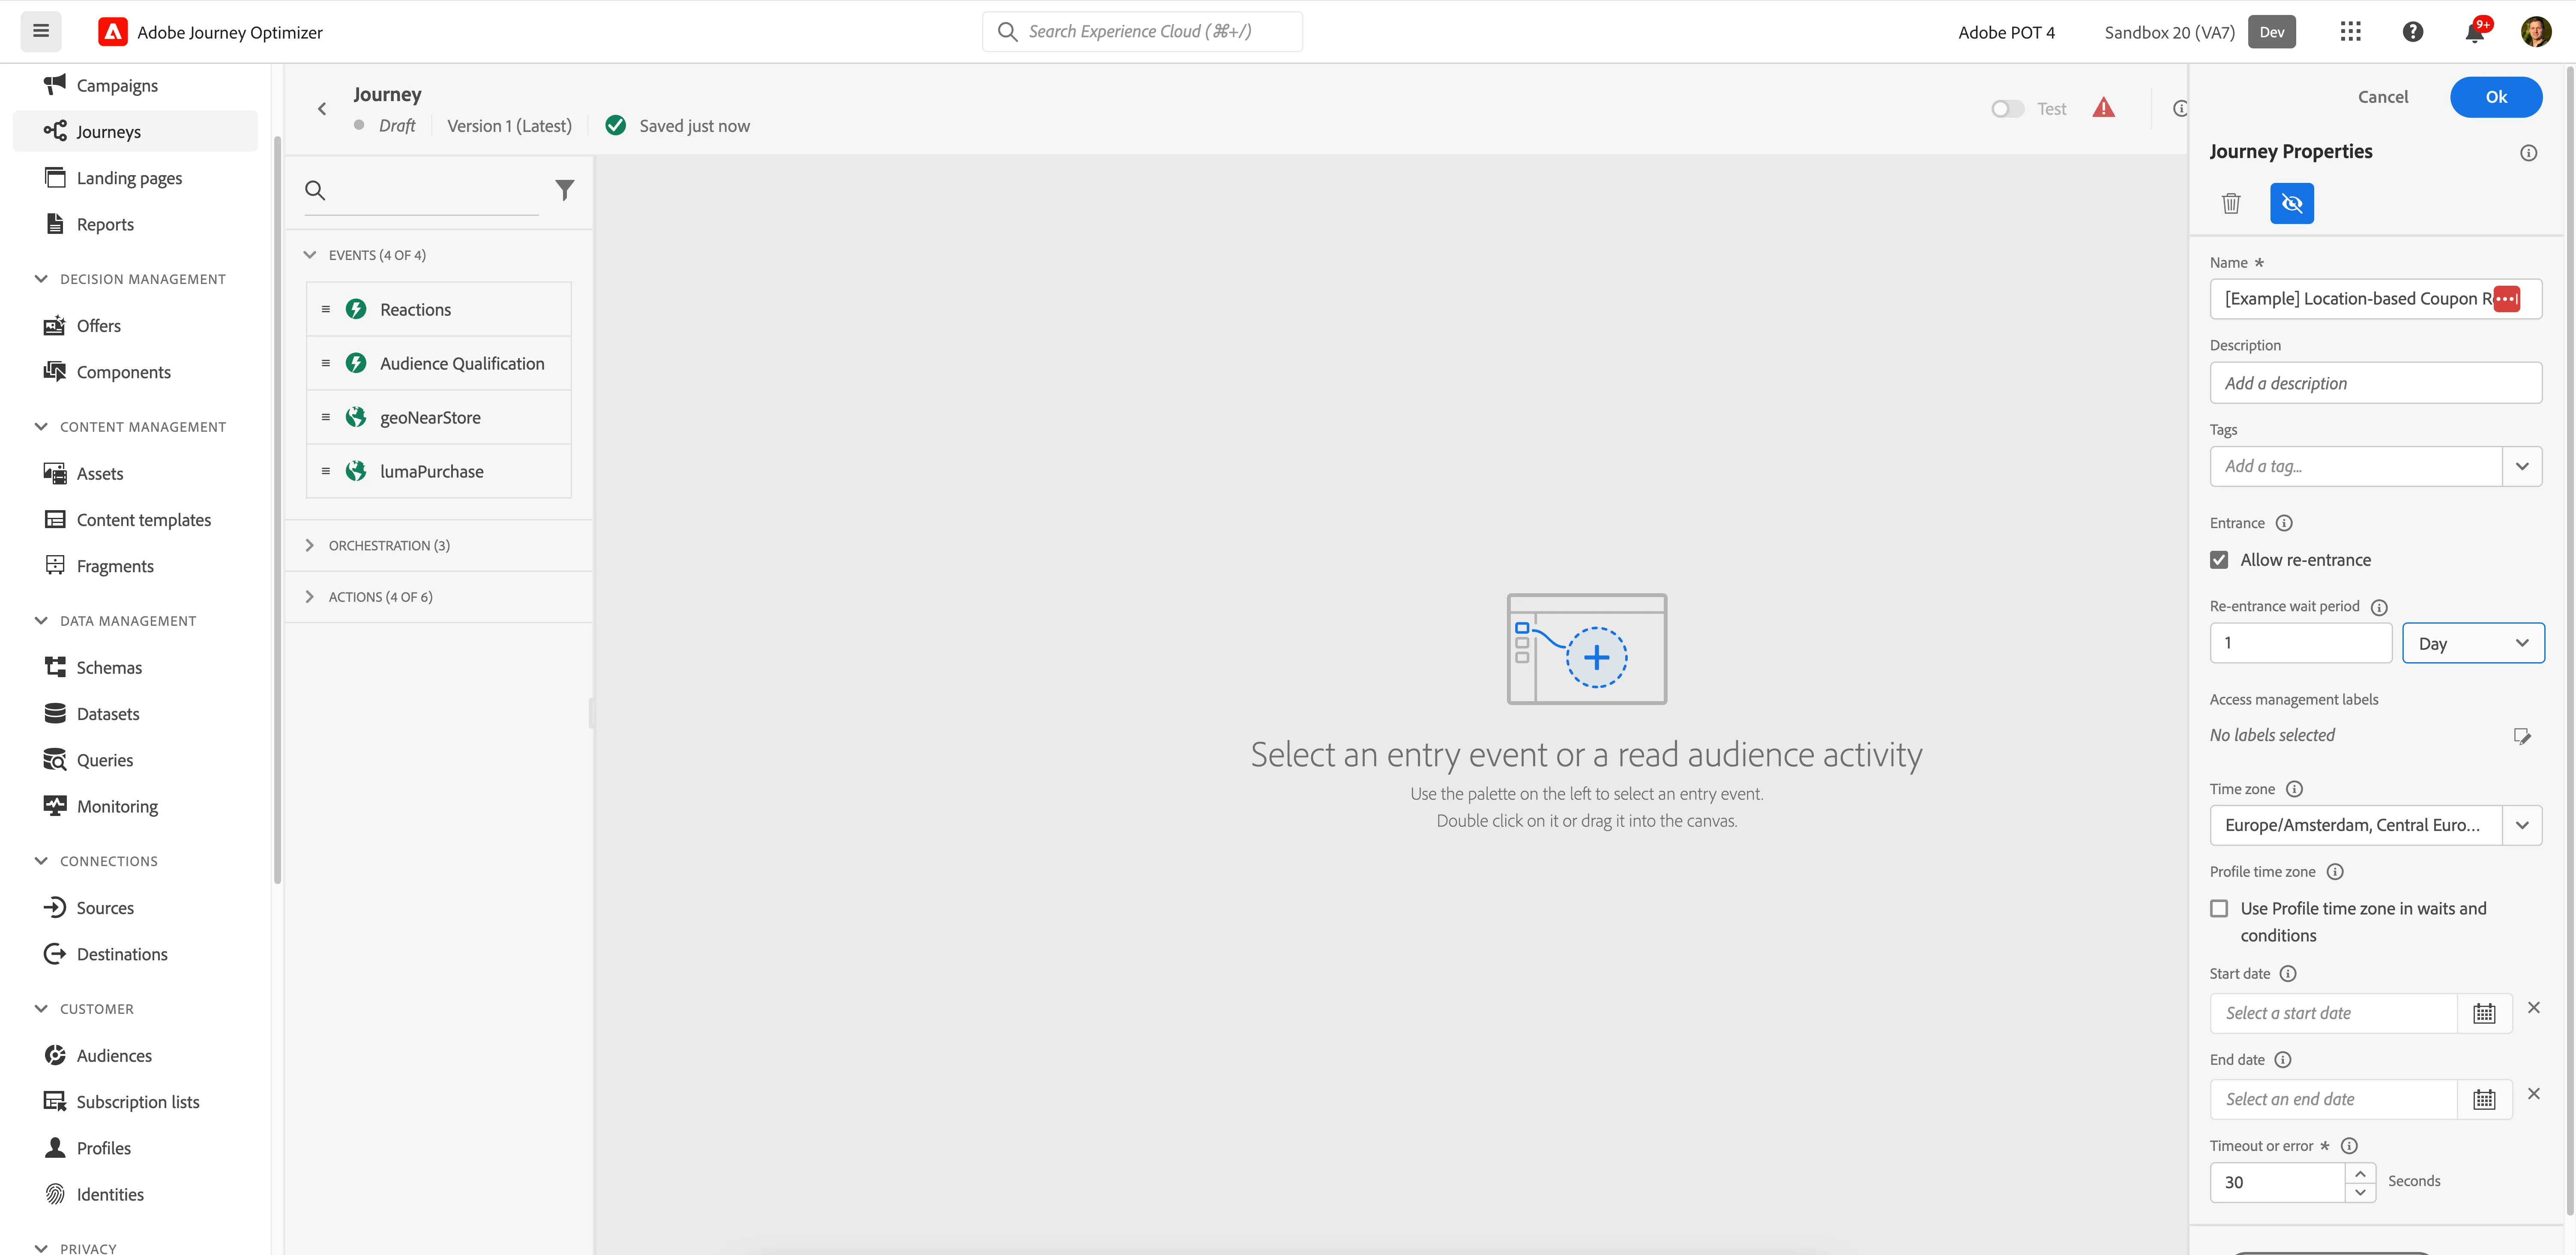Toggle the Test mode switch
Viewport: 2576px width, 1255px height.
pyautogui.click(x=2007, y=109)
